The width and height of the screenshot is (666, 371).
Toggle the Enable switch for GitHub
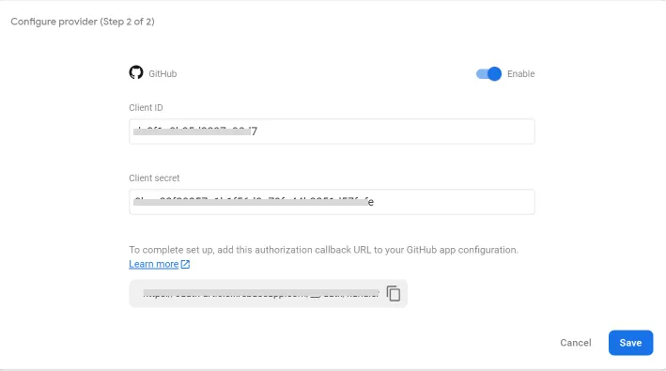488,74
